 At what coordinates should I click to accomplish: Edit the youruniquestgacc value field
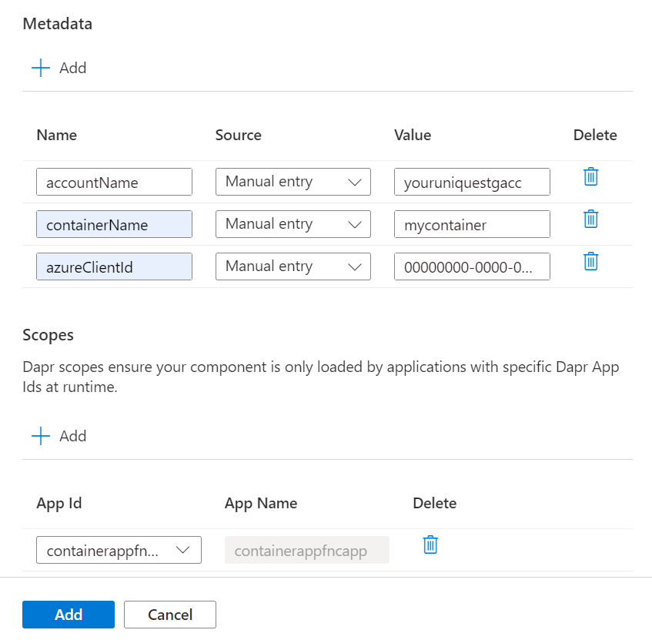tap(472, 182)
